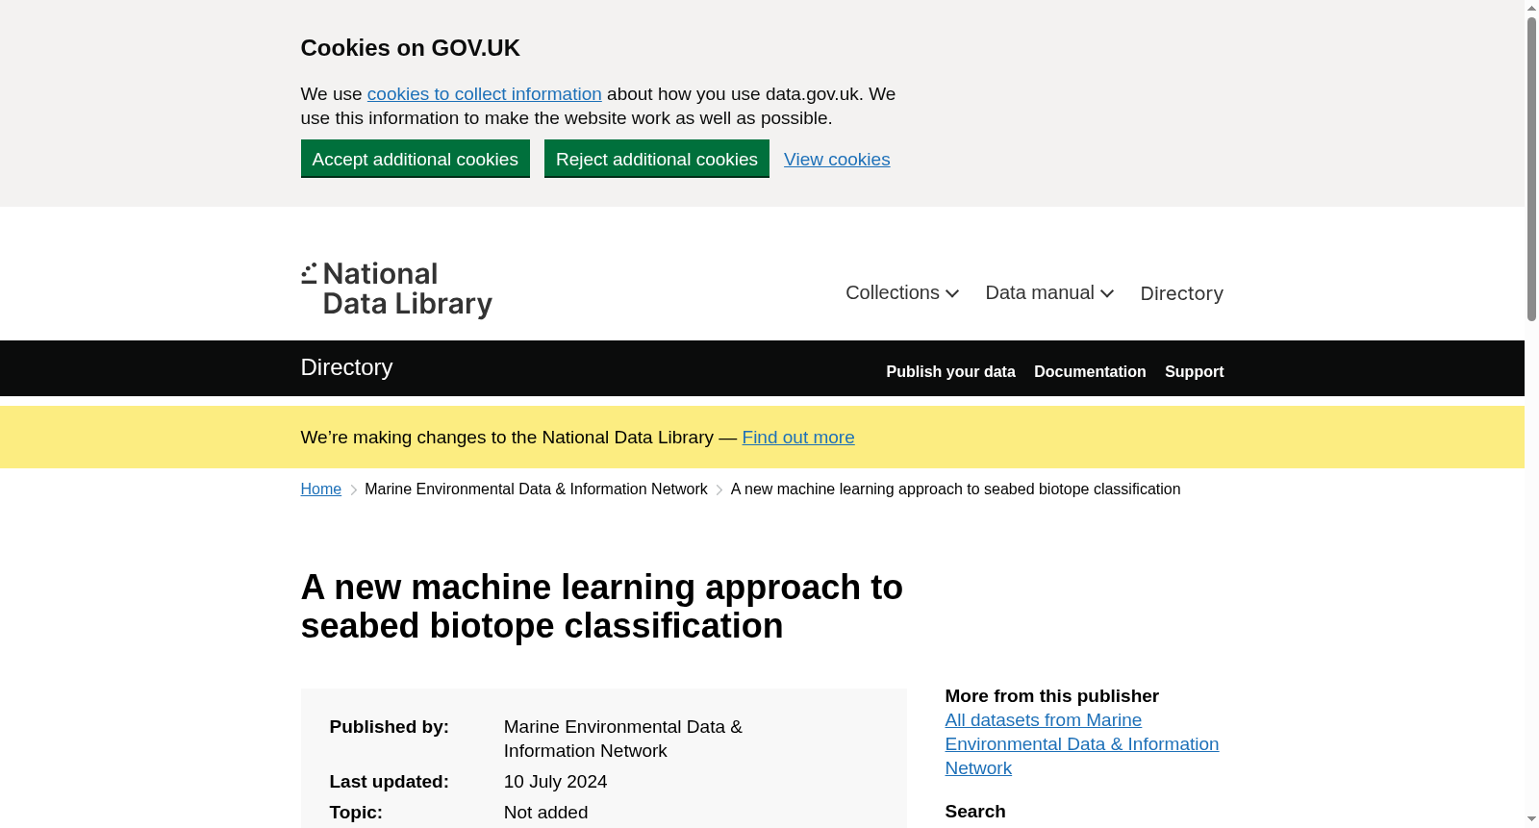The width and height of the screenshot is (1539, 828).
Task: Click the 'More from this publisher' heading
Action: pos(1052,696)
